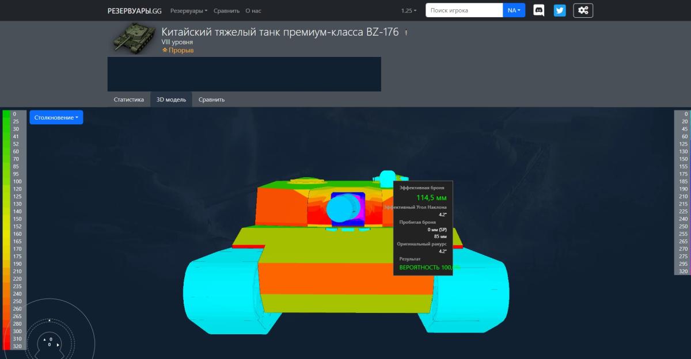The width and height of the screenshot is (691, 359).
Task: Focus the Поиск игрока search field
Action: [464, 10]
